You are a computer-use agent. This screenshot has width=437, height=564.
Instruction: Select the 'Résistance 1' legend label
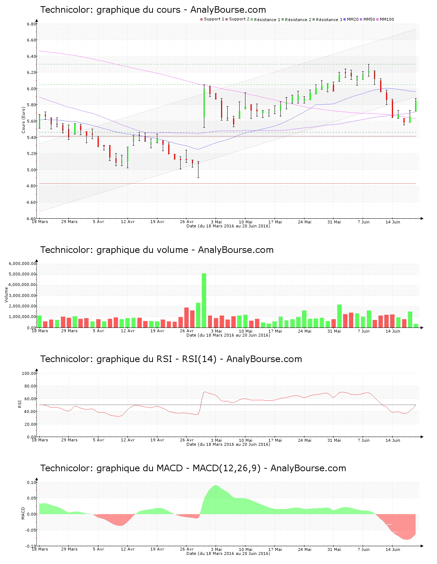[267, 19]
